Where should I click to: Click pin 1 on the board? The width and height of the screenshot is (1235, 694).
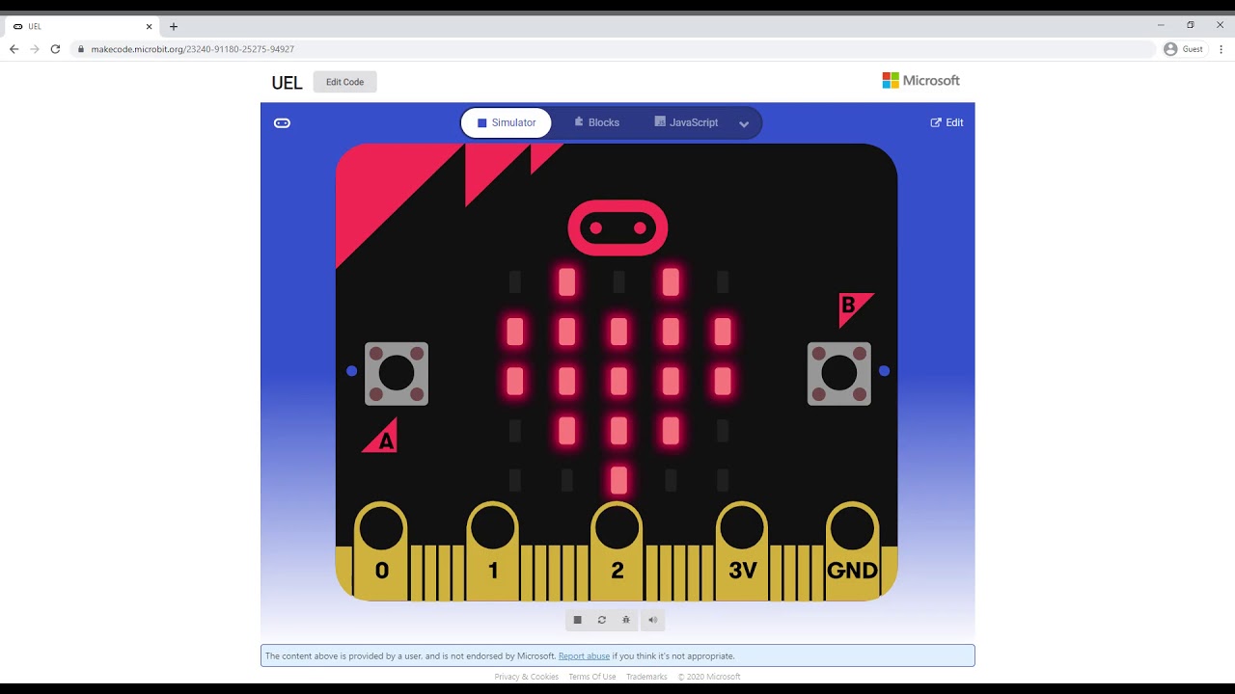[493, 551]
